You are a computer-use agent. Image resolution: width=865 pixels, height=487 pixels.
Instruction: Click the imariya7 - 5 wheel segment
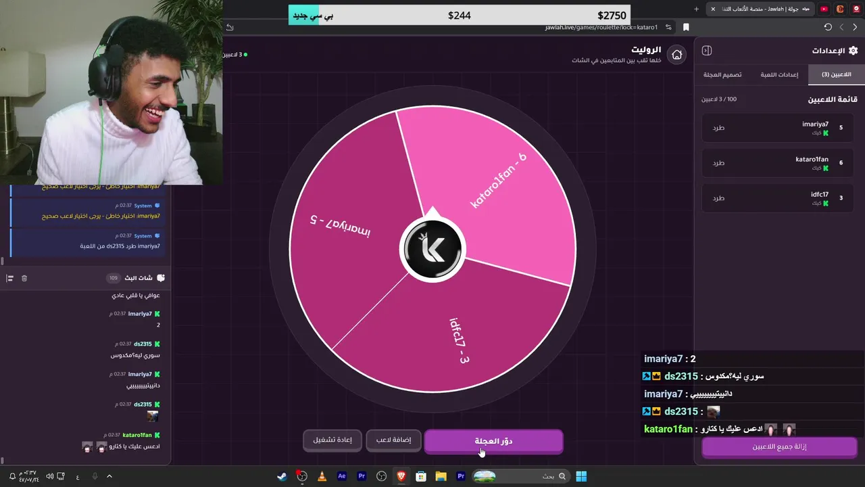[341, 227]
